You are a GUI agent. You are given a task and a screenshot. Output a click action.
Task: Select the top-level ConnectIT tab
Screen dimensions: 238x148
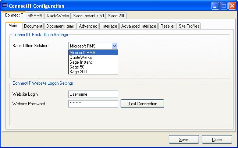[x=14, y=15]
